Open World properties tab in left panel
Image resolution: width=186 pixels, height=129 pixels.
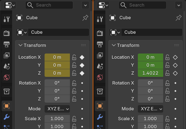7,77
